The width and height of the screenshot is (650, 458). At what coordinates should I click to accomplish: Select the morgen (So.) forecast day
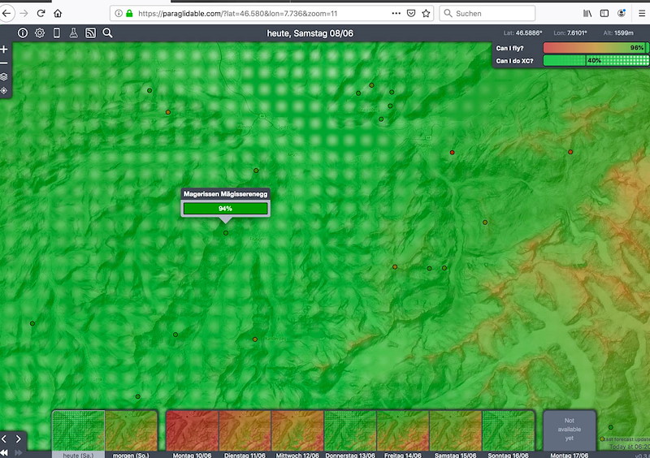[x=131, y=431]
